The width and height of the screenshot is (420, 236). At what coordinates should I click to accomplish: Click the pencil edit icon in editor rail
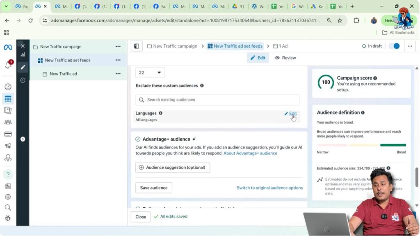(23, 67)
